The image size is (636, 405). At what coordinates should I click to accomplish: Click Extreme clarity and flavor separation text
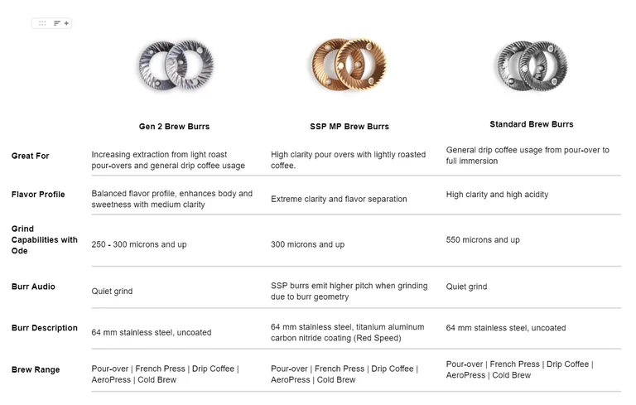click(x=339, y=199)
